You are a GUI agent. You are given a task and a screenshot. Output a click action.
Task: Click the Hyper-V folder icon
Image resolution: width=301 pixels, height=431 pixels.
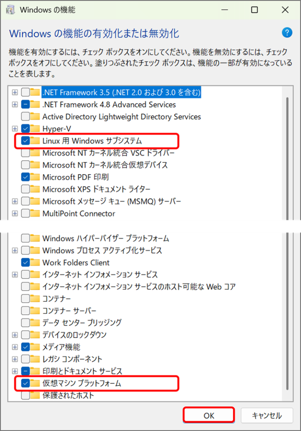35,128
